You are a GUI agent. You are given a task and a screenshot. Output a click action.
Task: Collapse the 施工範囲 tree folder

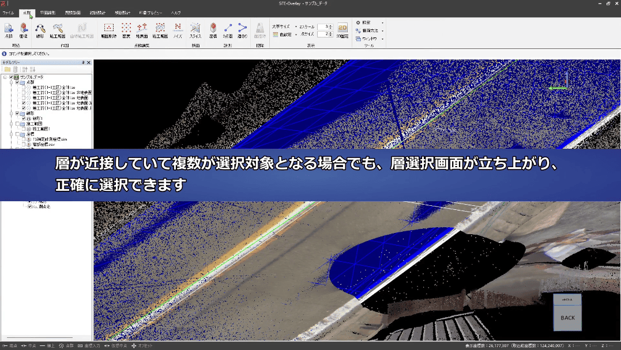pos(11,123)
